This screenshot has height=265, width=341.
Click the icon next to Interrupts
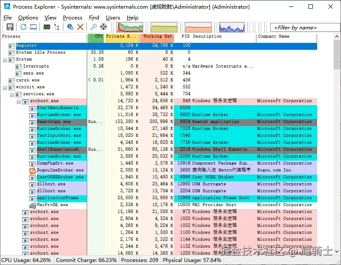[x=19, y=67]
